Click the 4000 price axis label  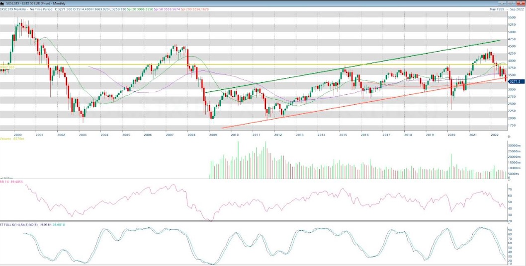[513, 61]
